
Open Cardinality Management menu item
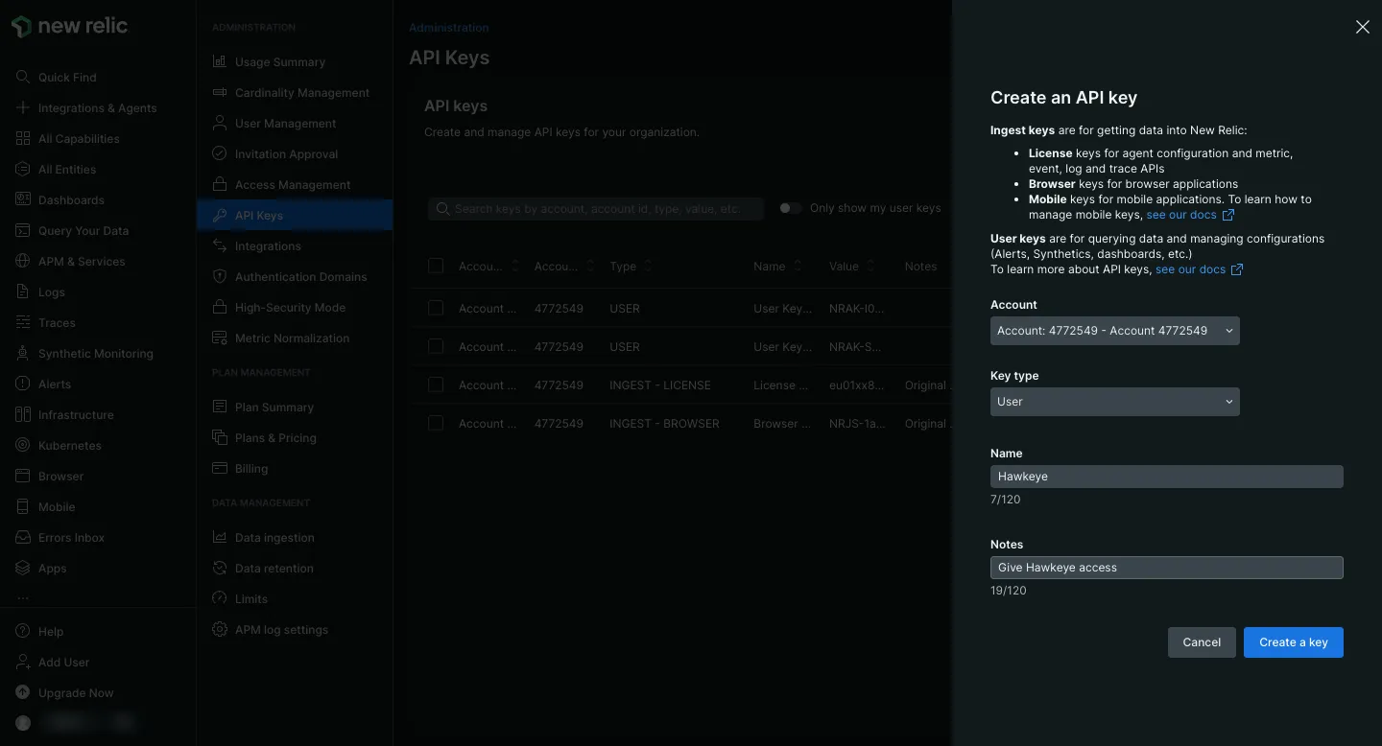click(x=295, y=93)
